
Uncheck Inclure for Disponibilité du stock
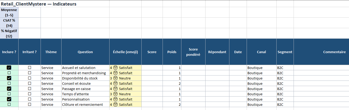(x=9, y=78)
